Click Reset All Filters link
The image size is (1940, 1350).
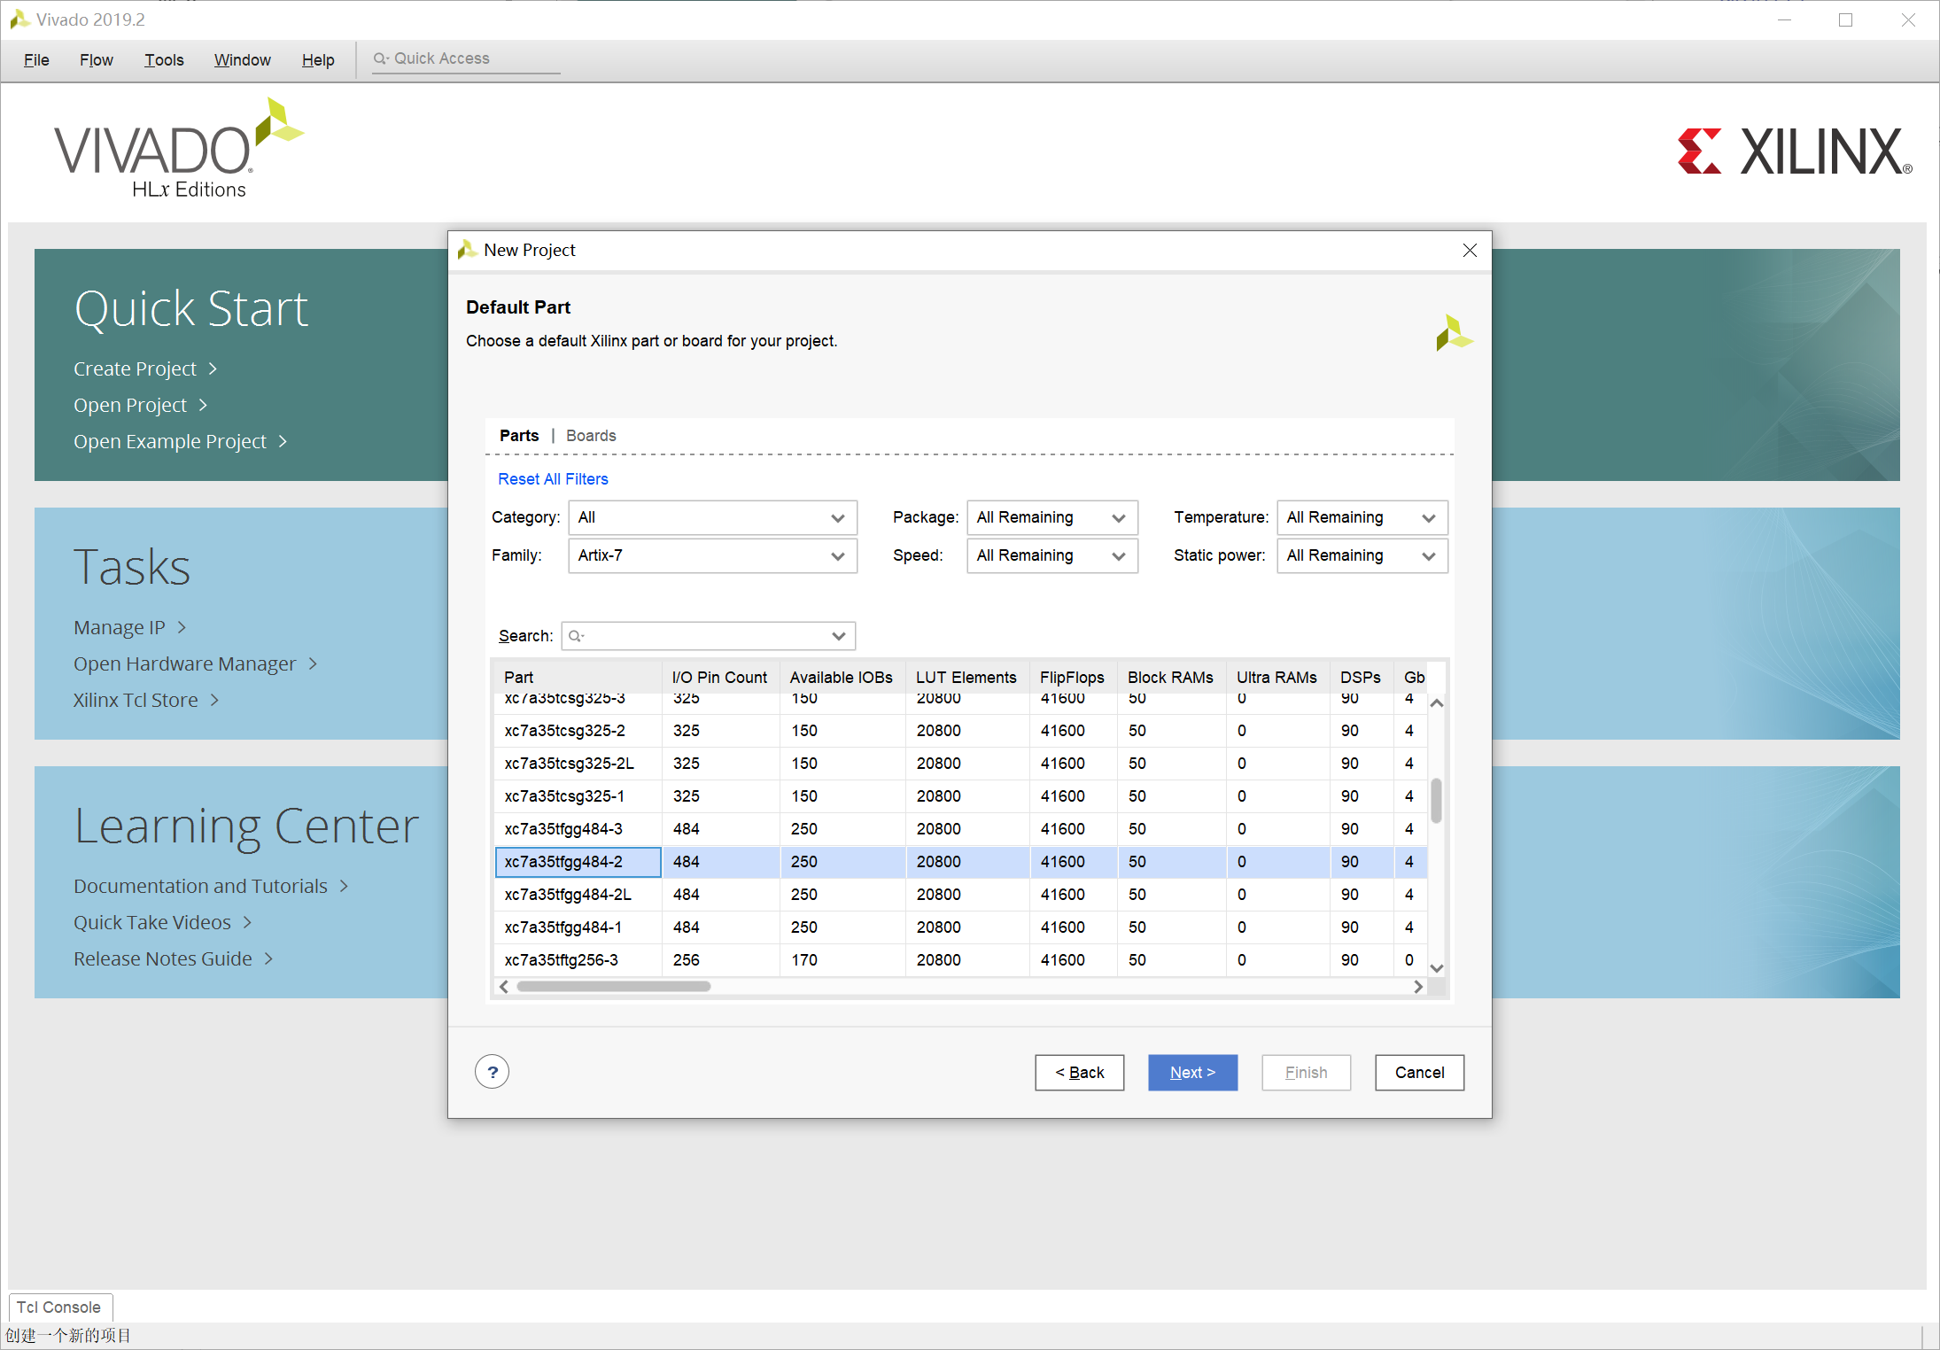coord(553,479)
